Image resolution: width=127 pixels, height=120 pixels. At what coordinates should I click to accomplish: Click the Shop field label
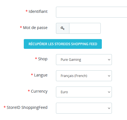click(x=43, y=59)
